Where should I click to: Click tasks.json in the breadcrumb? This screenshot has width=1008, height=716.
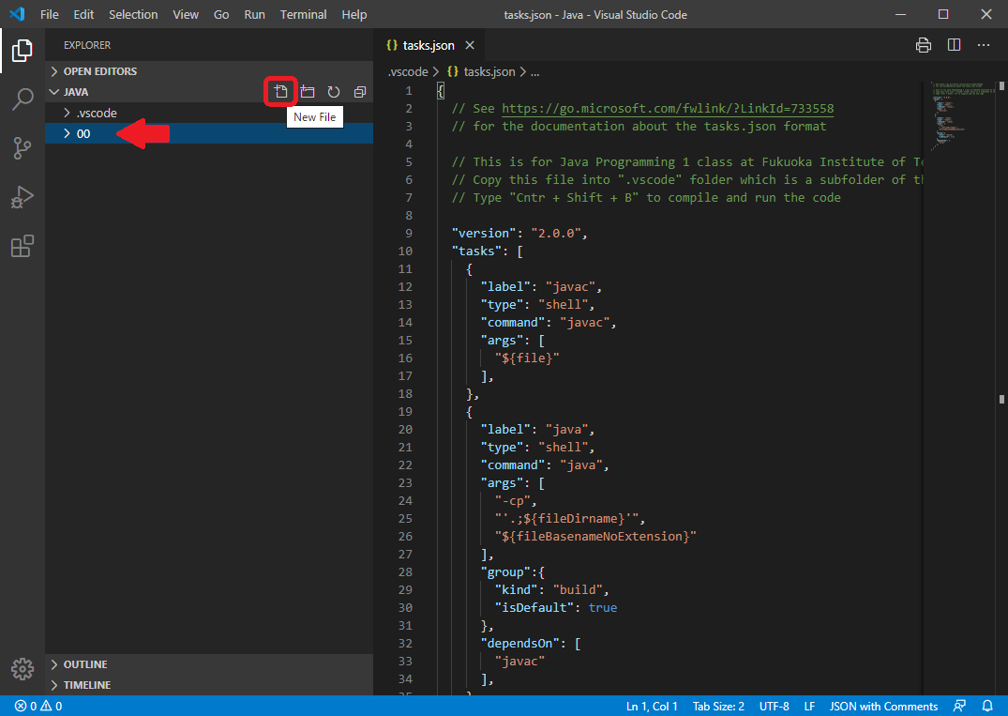489,71
